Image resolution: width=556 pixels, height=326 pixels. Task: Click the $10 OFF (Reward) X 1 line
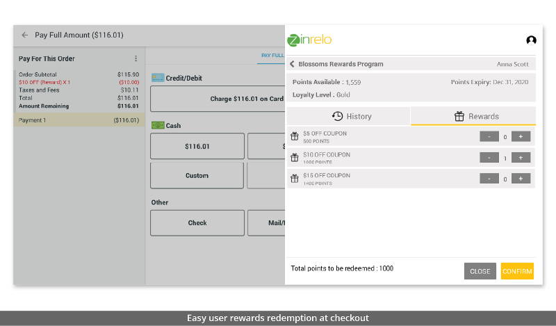click(x=79, y=82)
